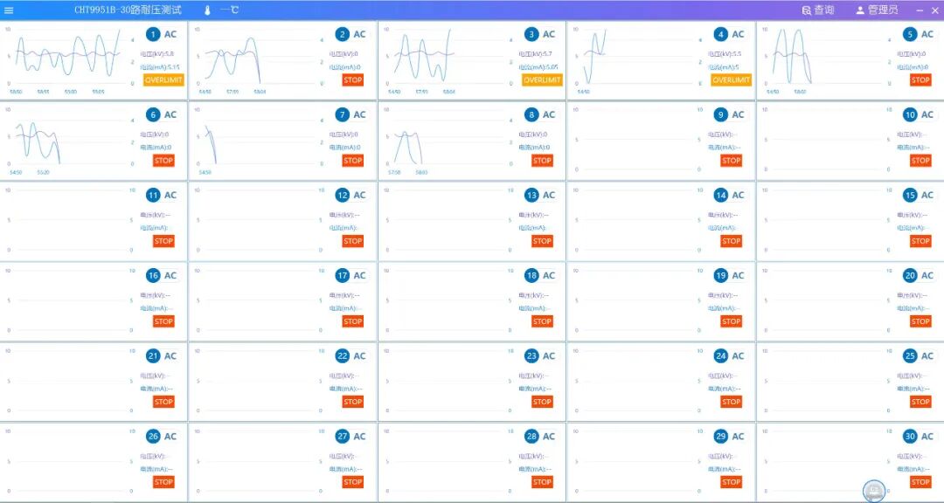944x503 pixels.
Task: Select channel 22 number badge
Action: point(343,356)
